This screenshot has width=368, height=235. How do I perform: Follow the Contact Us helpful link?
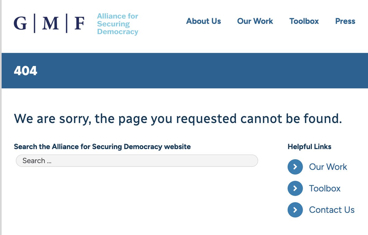[332, 210]
